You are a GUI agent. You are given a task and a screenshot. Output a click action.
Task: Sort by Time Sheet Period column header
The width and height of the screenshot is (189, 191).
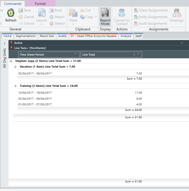49,54
